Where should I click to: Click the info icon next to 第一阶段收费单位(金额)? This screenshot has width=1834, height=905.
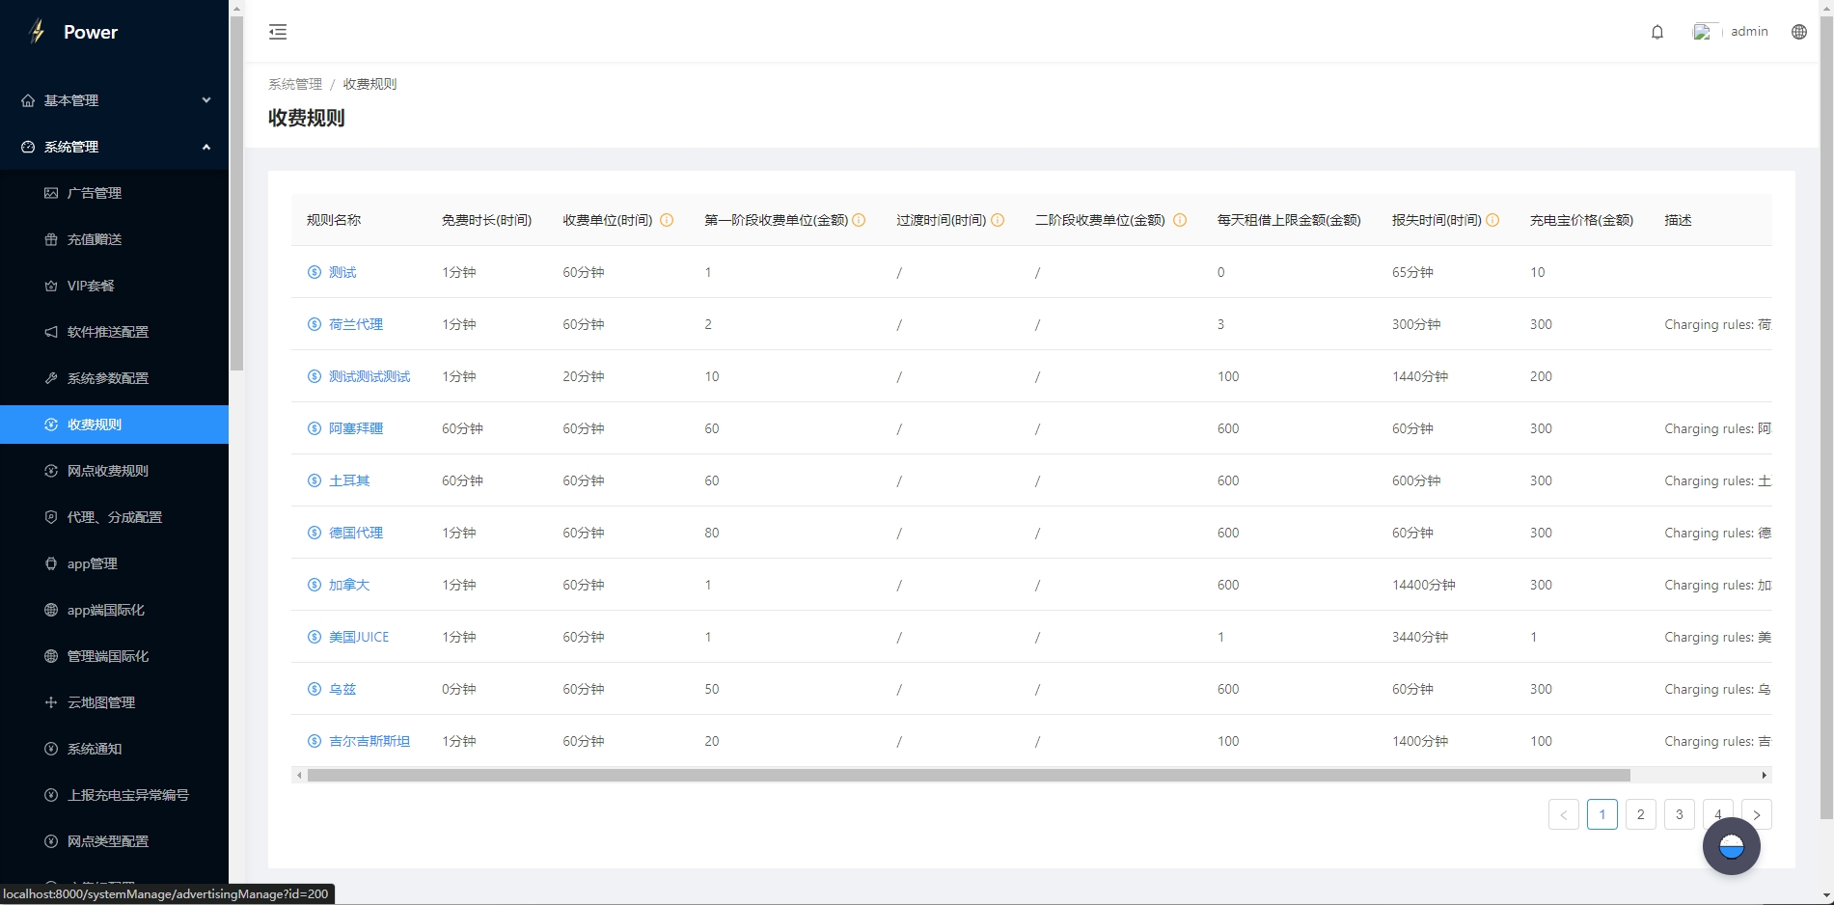click(x=859, y=220)
